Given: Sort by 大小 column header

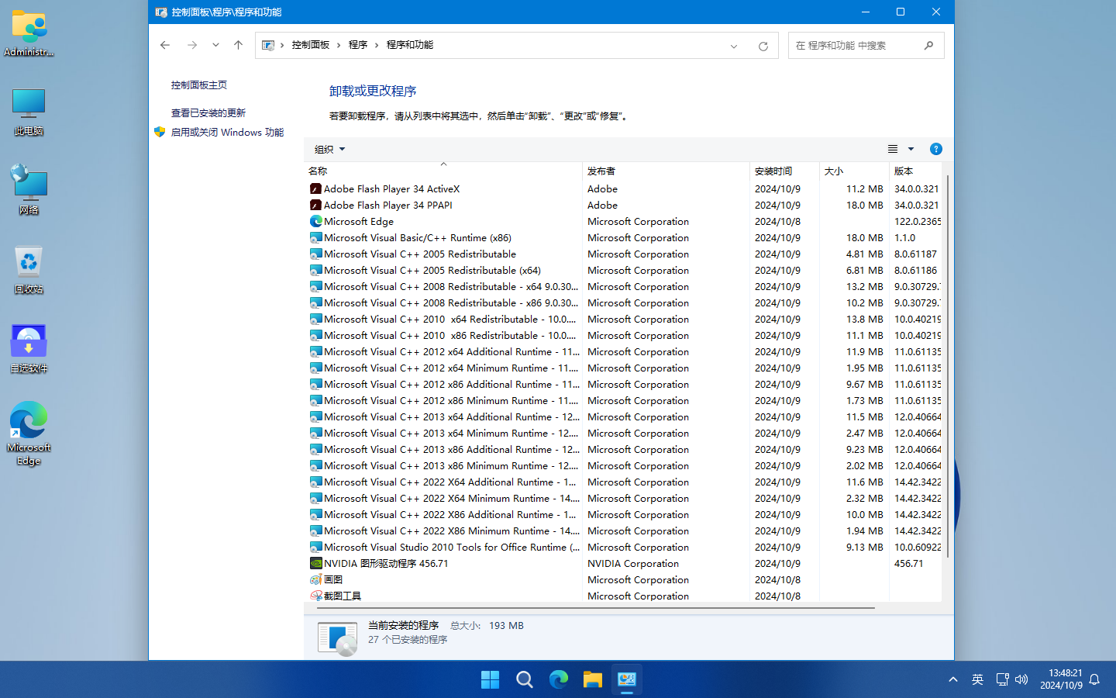Looking at the screenshot, I should click(x=854, y=171).
